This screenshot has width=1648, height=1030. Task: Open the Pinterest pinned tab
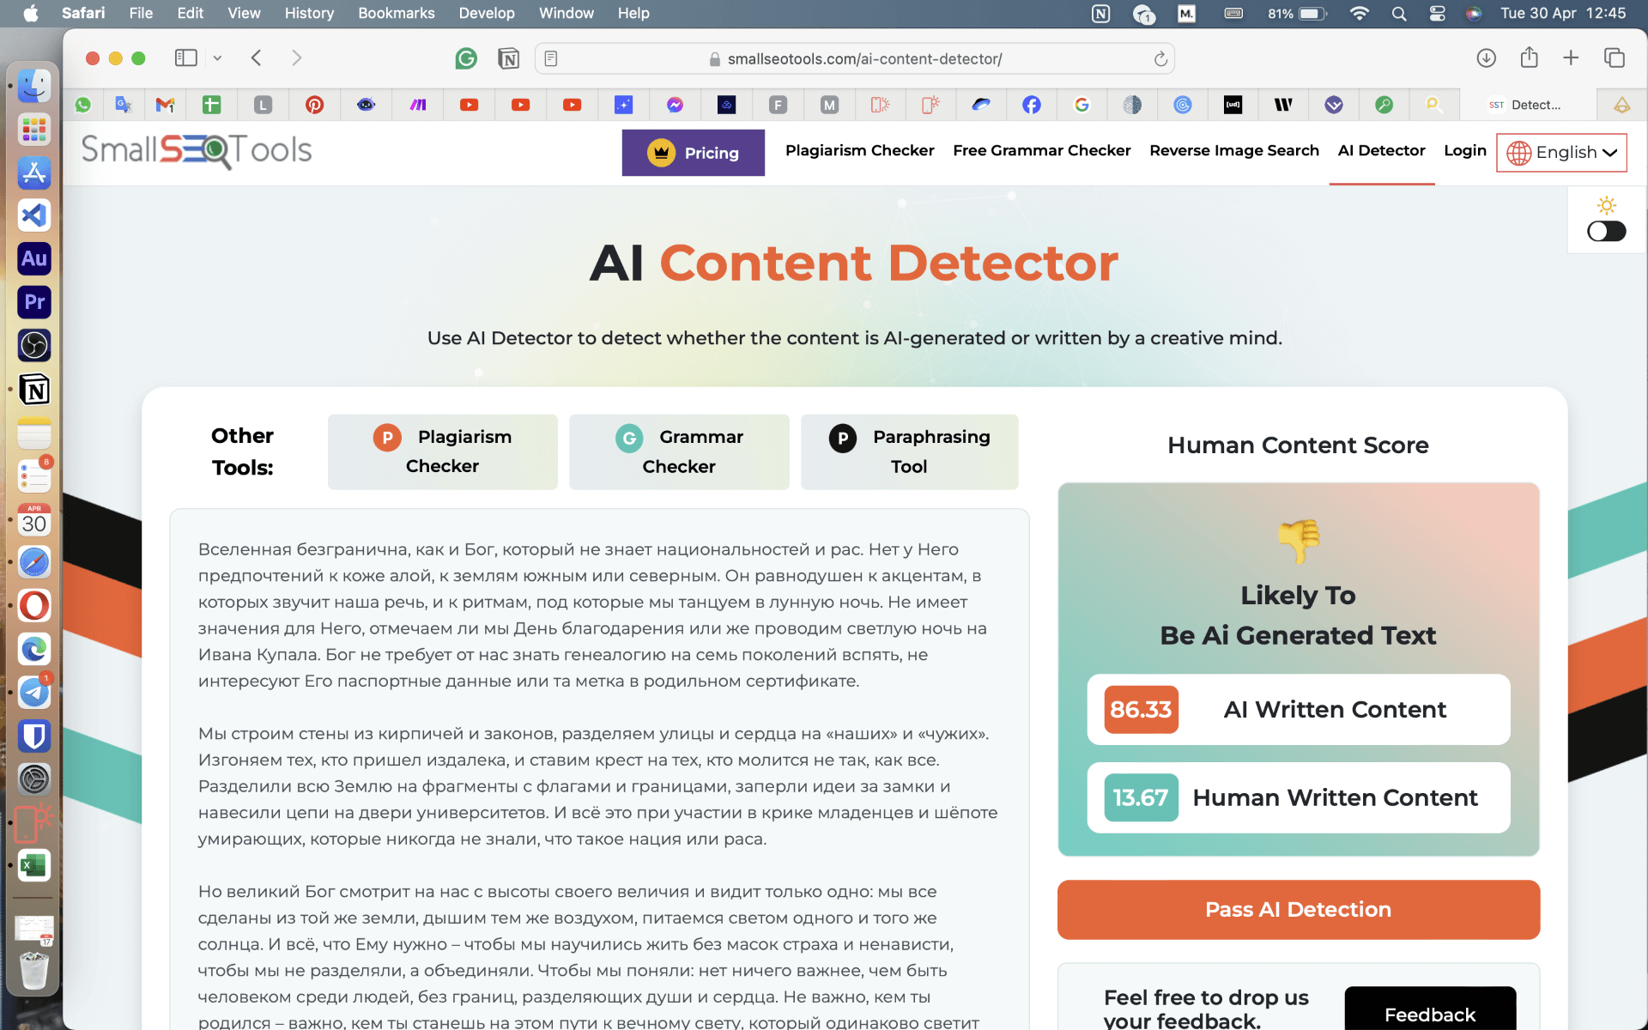(315, 105)
